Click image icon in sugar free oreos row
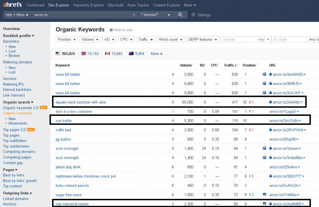Image resolution: width=319 pixels, height=207 pixels. click(x=264, y=195)
